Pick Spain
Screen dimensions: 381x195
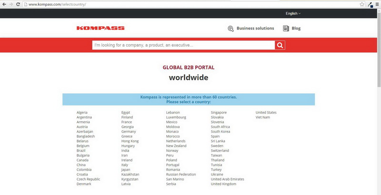point(215,136)
